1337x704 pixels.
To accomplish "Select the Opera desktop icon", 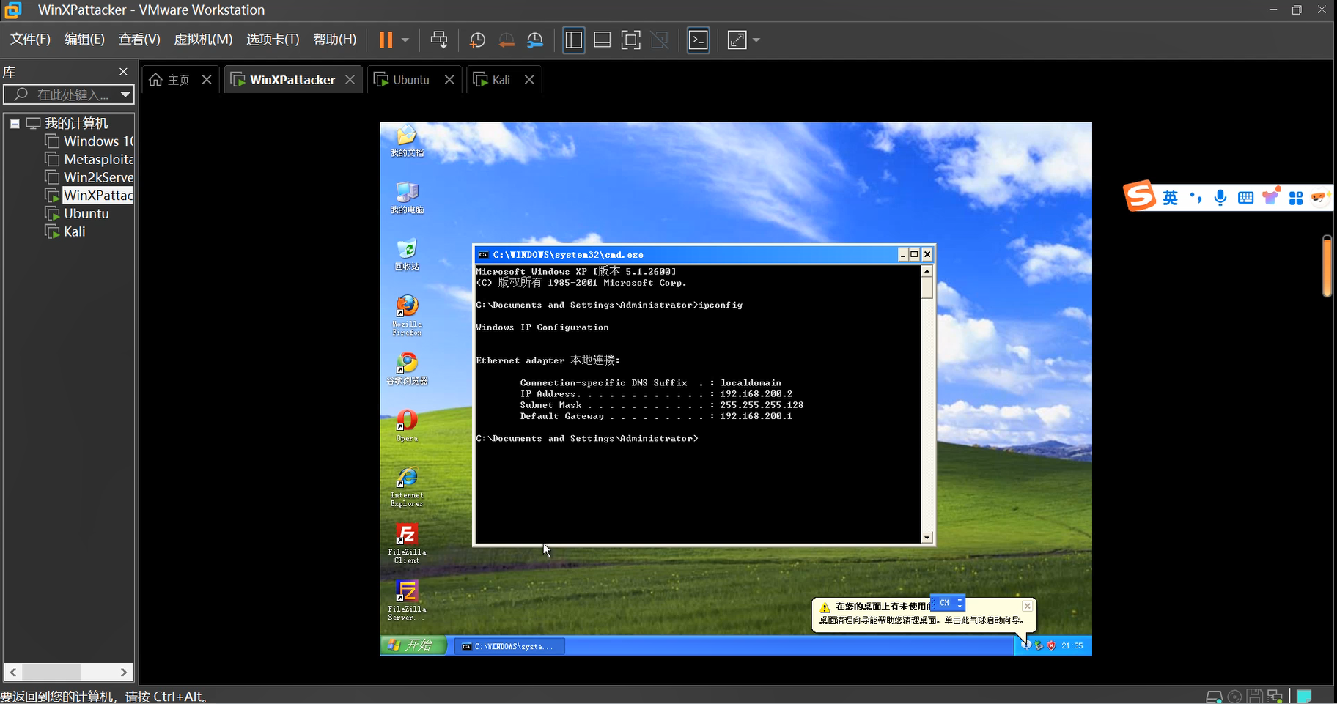I will click(x=407, y=426).
